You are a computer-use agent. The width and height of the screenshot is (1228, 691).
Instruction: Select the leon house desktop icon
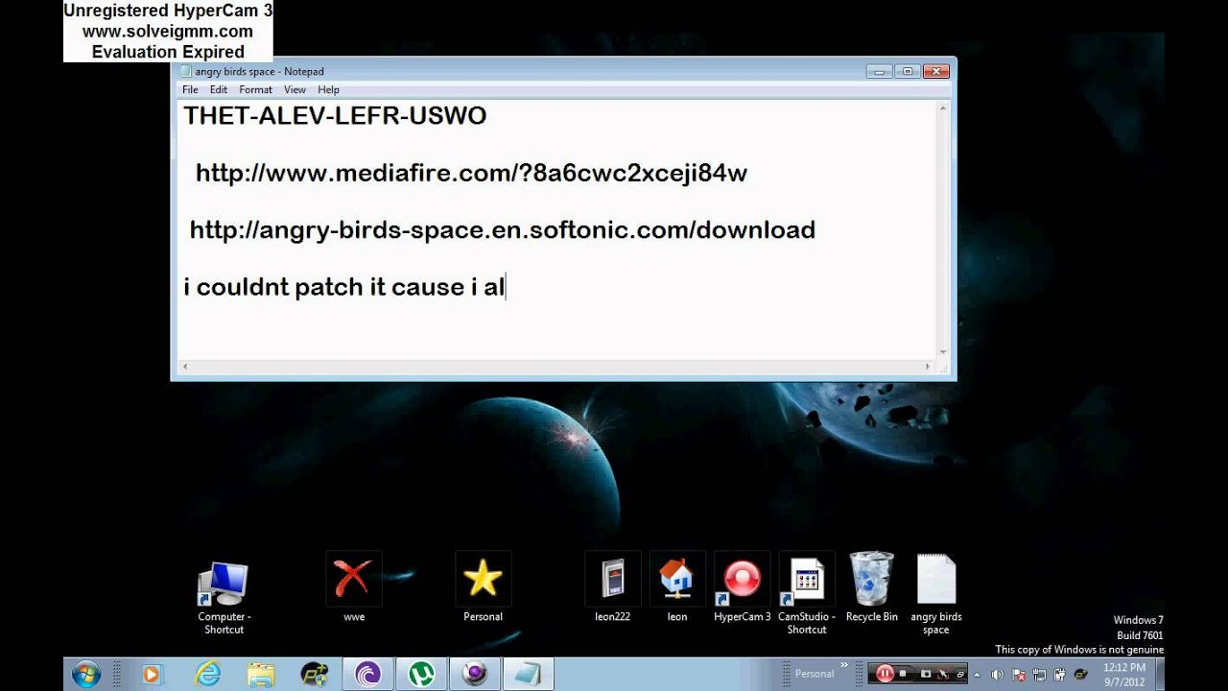coord(677,587)
